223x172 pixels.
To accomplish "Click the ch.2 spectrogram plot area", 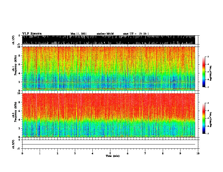I will (x=108, y=115).
